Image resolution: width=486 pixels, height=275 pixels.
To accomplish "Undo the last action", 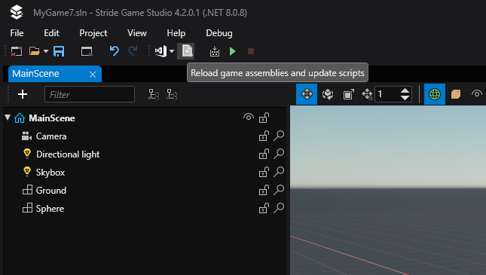I will coord(114,50).
